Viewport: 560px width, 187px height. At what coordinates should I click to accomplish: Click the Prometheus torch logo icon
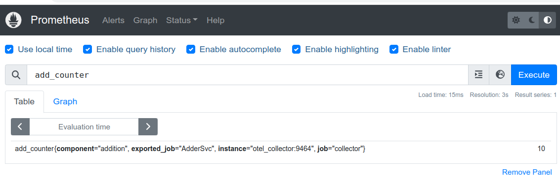point(13,20)
